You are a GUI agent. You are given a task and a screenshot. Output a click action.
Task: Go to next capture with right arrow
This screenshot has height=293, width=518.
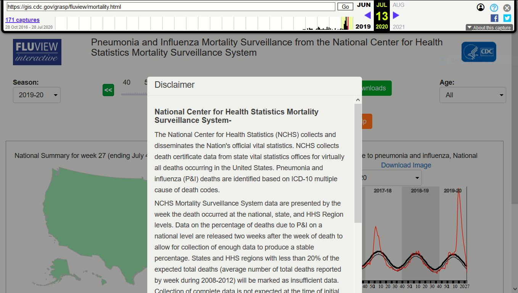396,15
